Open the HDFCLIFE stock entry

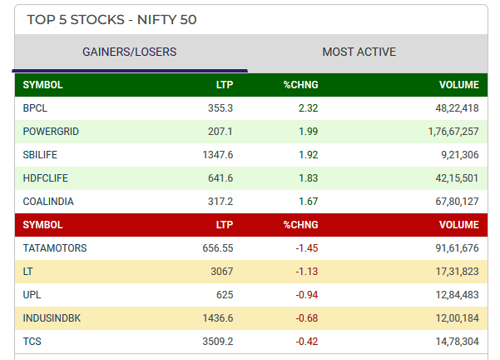pos(45,178)
